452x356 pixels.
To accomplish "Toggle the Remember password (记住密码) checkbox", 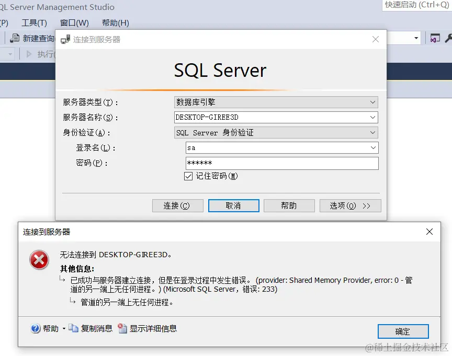I will 188,176.
